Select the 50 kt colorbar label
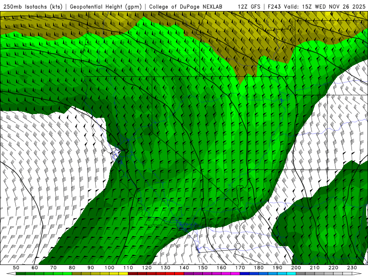The image size is (368, 276). tap(16, 268)
